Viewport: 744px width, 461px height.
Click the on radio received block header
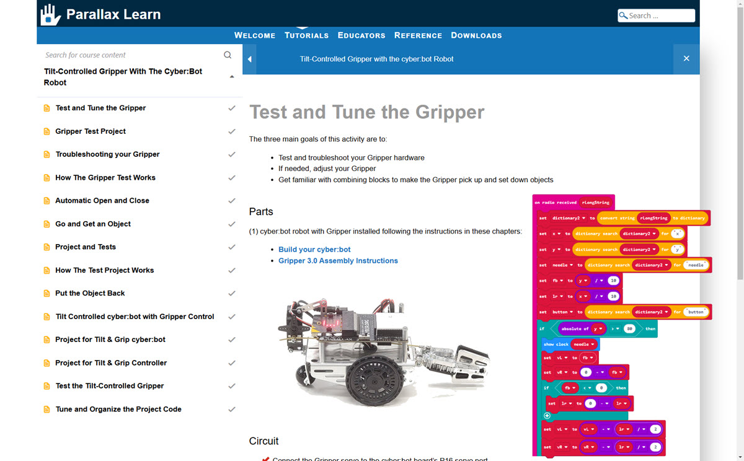coord(573,202)
